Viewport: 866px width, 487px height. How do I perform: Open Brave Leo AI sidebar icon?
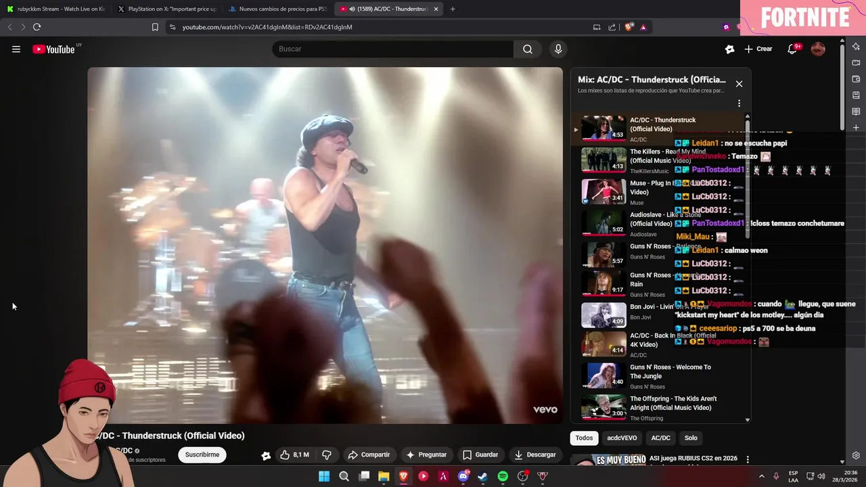click(856, 47)
